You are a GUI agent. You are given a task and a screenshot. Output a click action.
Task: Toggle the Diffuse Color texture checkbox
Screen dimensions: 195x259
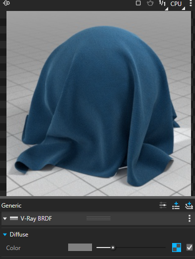point(190,248)
